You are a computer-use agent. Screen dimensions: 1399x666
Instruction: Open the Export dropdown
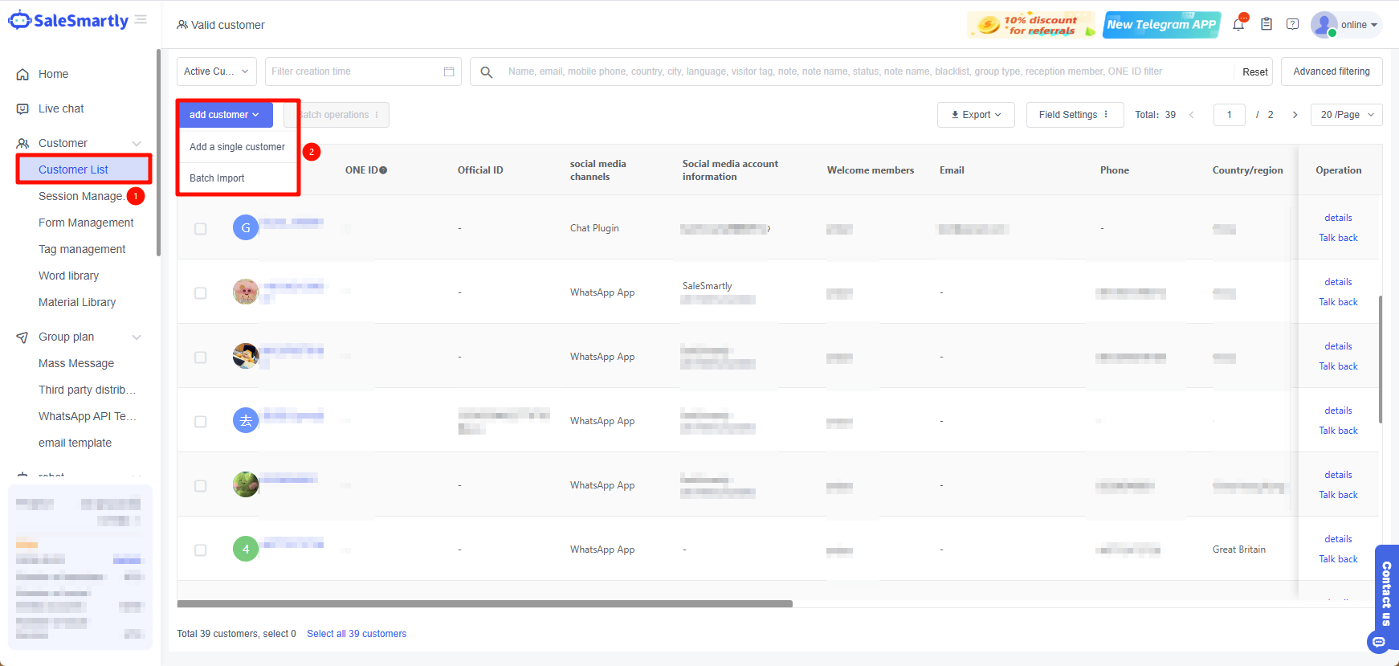tap(976, 115)
